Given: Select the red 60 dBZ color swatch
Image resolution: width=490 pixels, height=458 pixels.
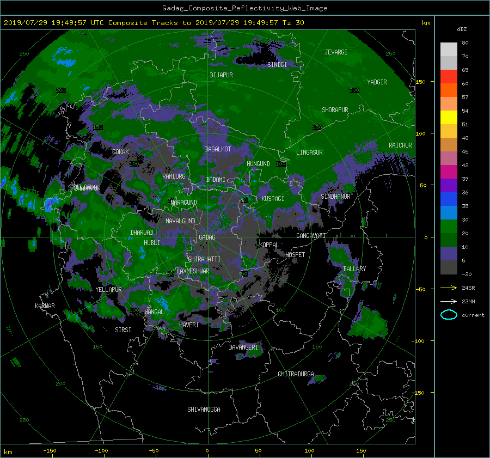Looking at the screenshot, I should [x=449, y=77].
